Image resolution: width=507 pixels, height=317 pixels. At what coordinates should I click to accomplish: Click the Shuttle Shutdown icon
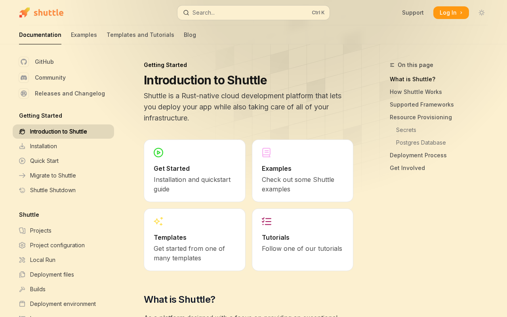point(22,190)
